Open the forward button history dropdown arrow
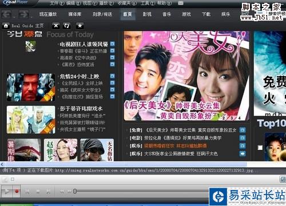This screenshot has height=206, width=286. click(x=31, y=17)
